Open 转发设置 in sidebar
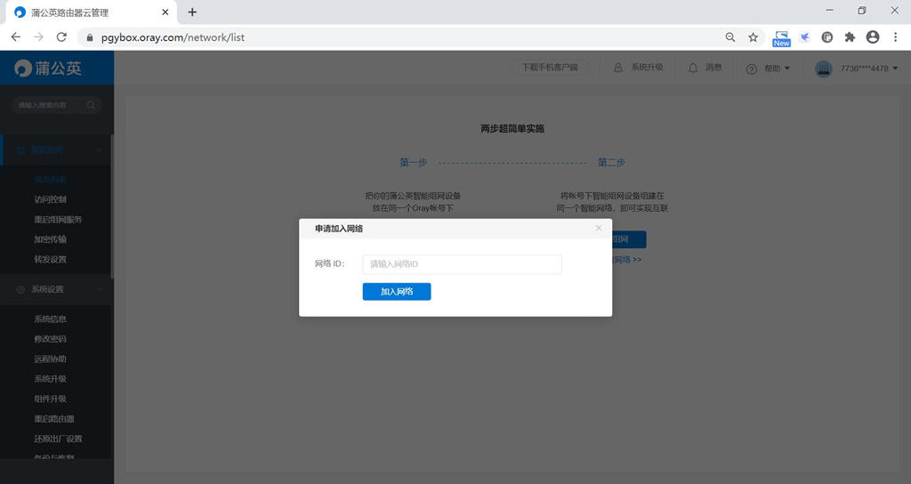Image resolution: width=911 pixels, height=484 pixels. pos(50,259)
